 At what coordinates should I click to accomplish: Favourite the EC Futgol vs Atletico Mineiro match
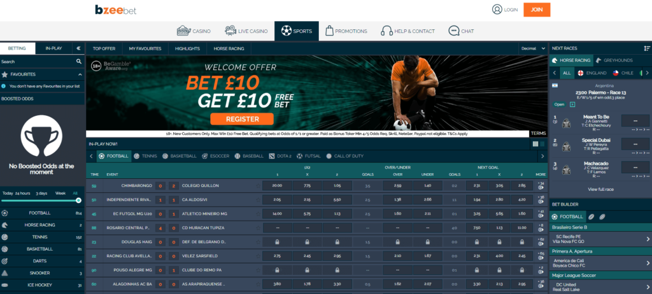click(259, 214)
